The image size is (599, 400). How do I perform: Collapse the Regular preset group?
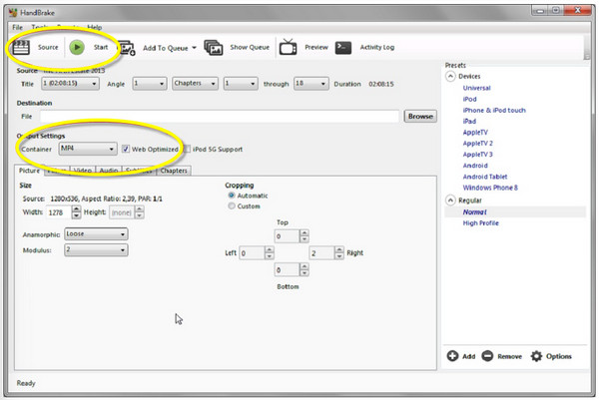pos(450,200)
